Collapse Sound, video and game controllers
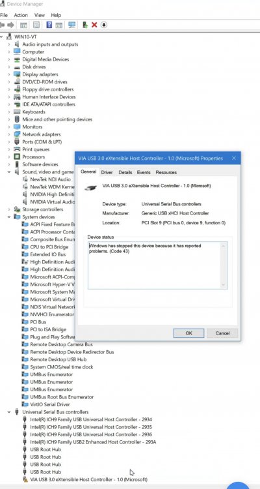Screen dimensions: 260x489 pos(9,172)
